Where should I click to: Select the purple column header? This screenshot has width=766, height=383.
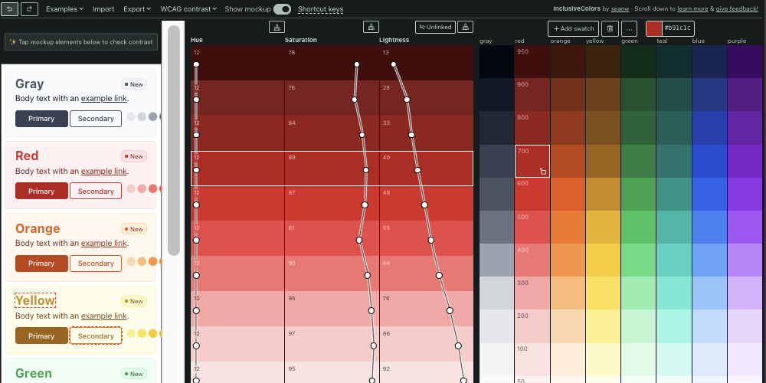click(737, 41)
